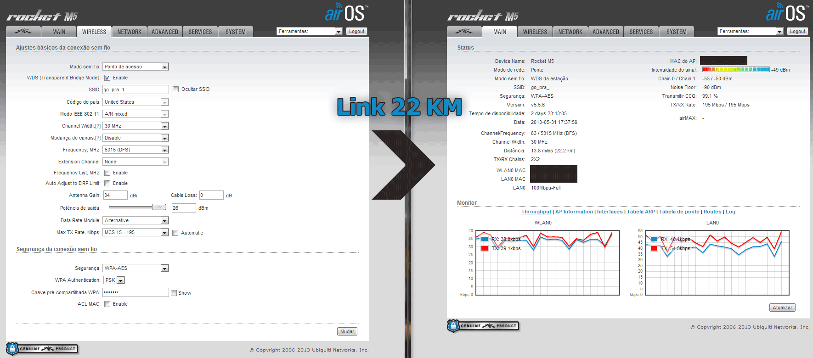
Task: Open the Tabela de ponte link
Action: pos(679,212)
